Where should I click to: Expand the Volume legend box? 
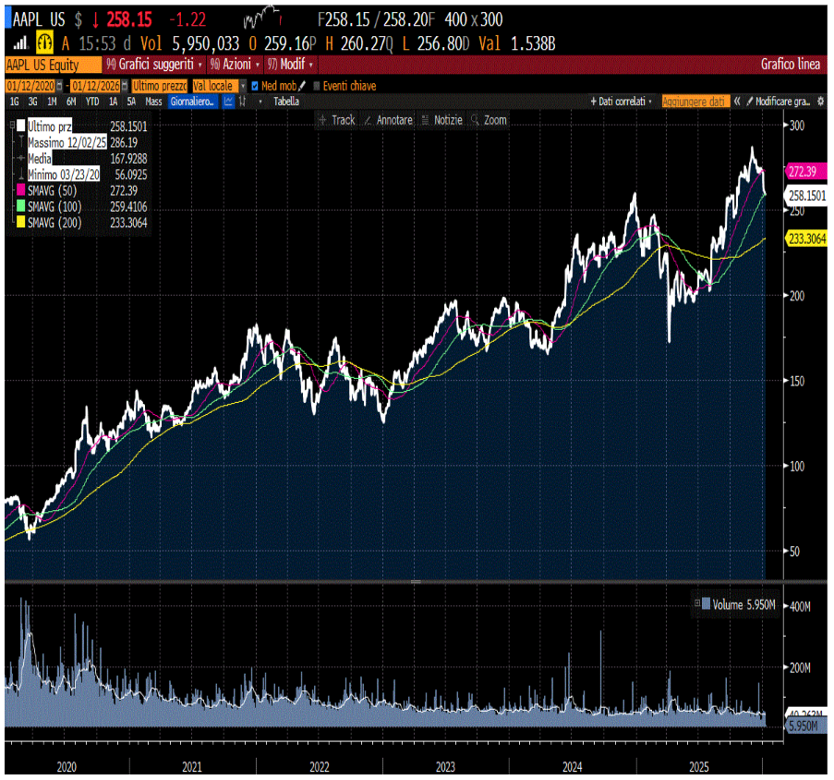[696, 603]
